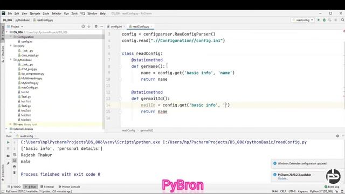
Task: Click germailId() in editor breadcrumb
Action: pyautogui.click(x=147, y=130)
